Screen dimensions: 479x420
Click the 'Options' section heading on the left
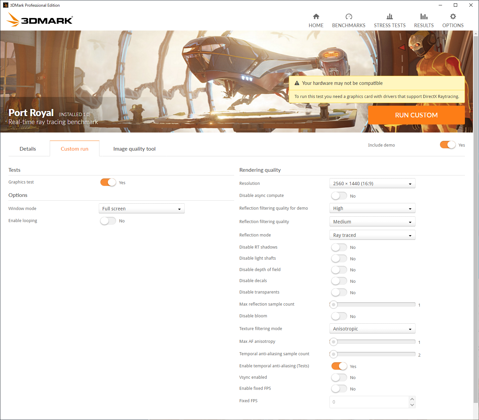point(18,195)
